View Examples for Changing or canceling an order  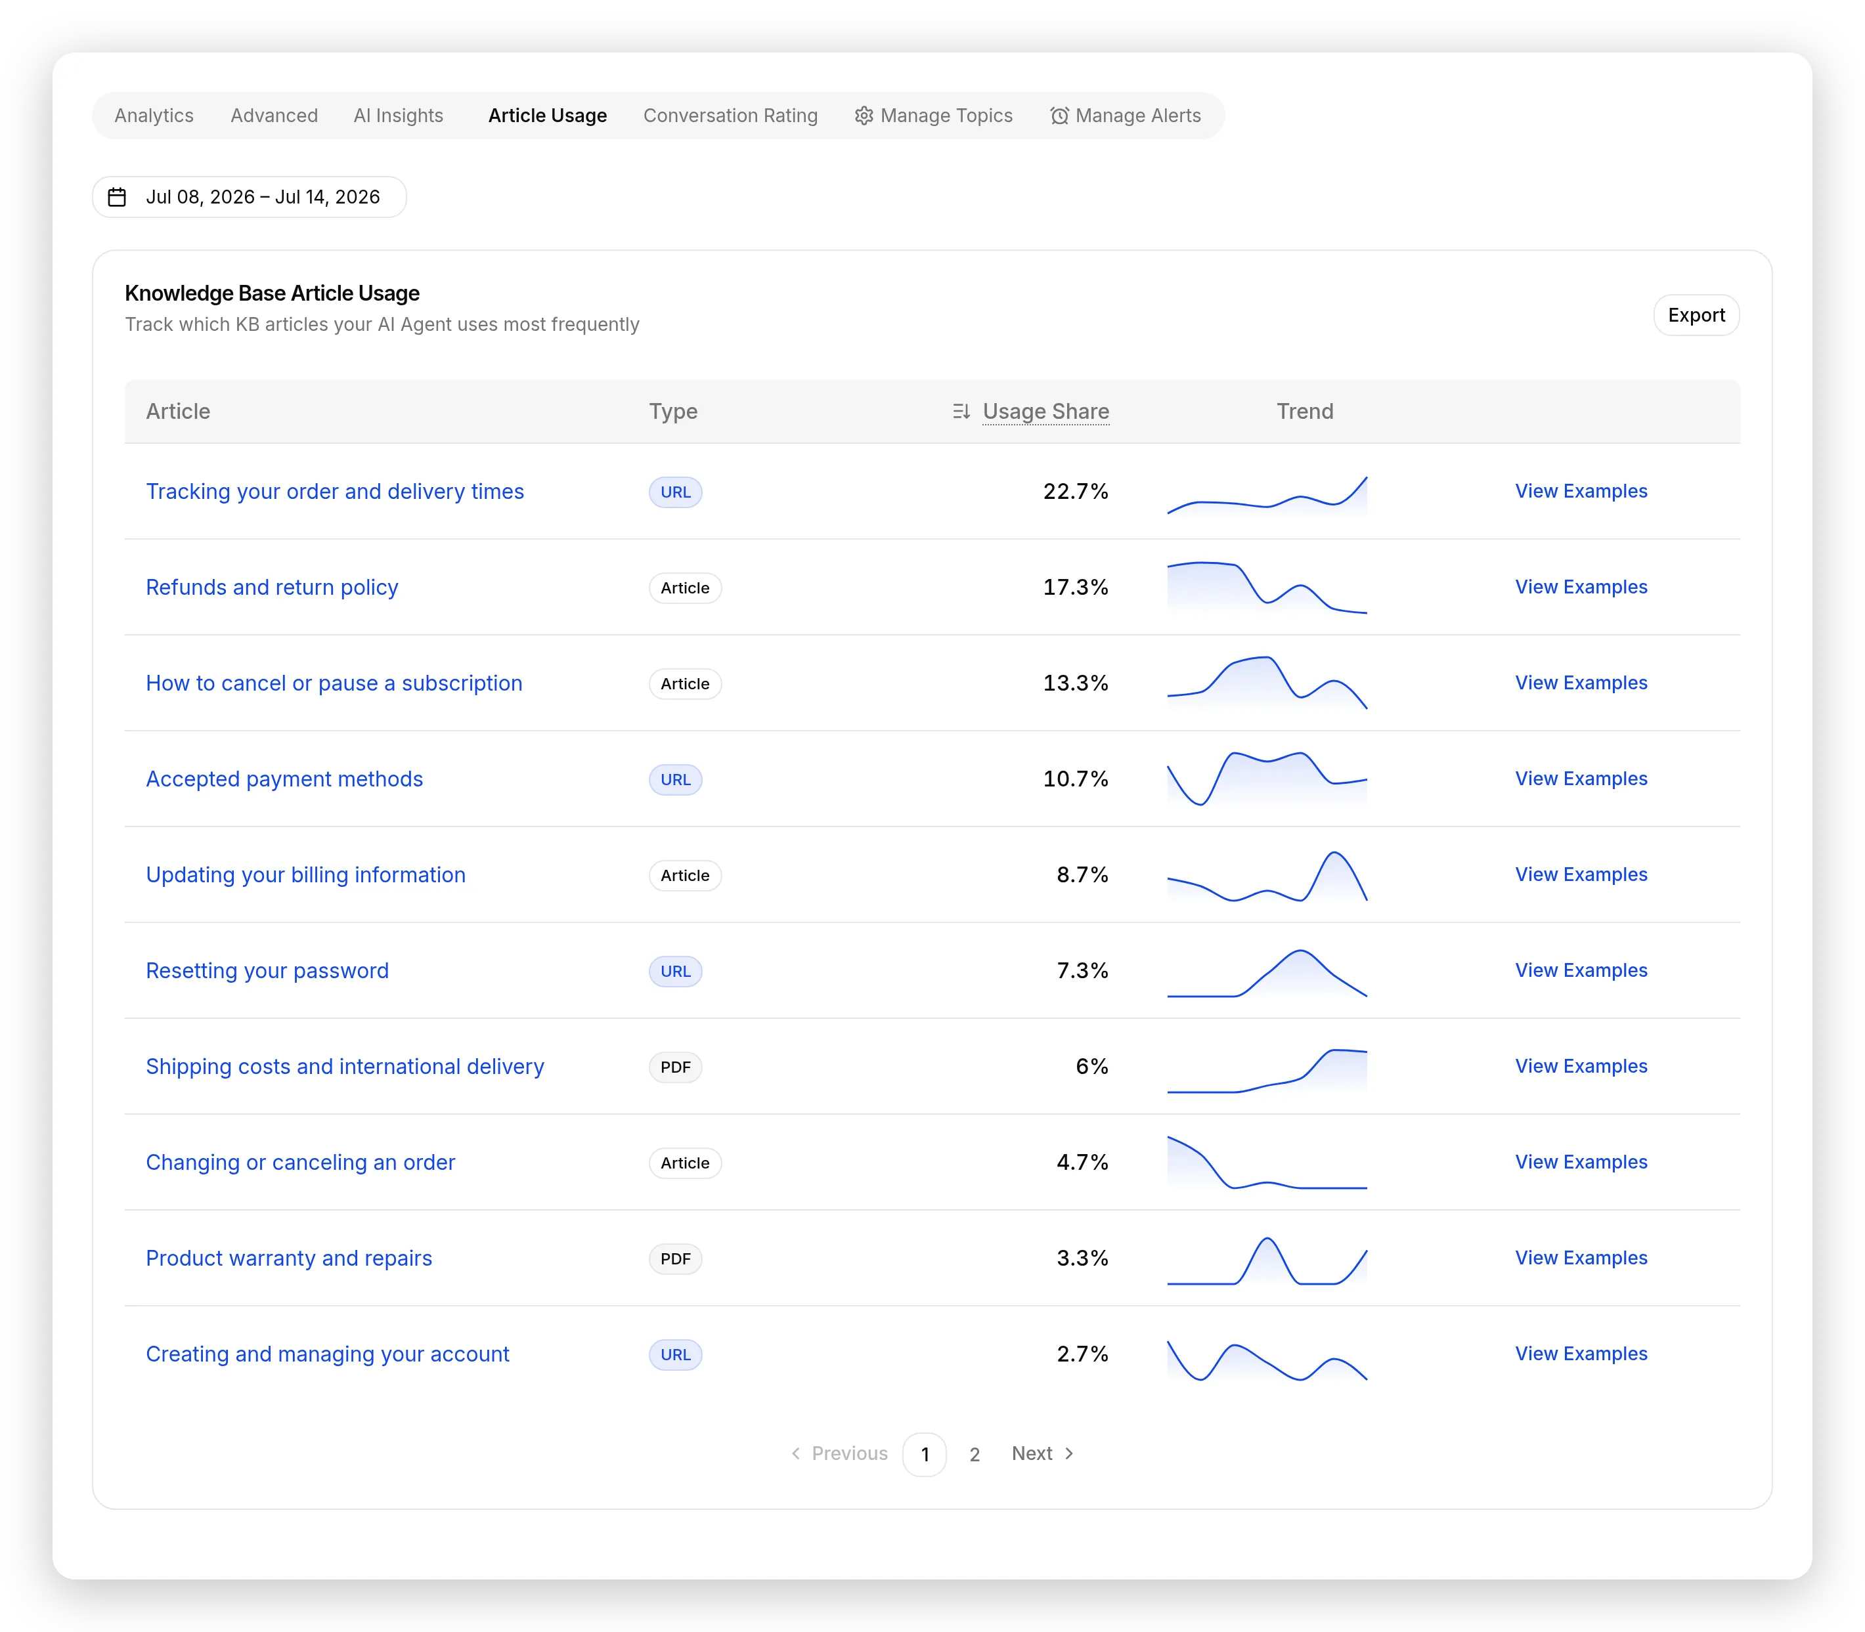point(1581,1162)
